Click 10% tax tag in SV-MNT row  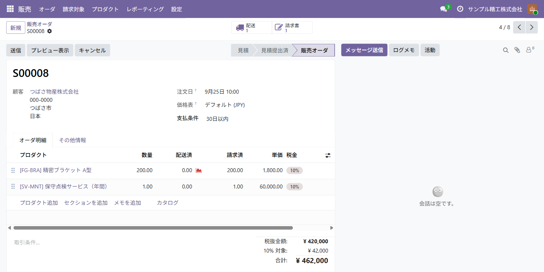295,187
